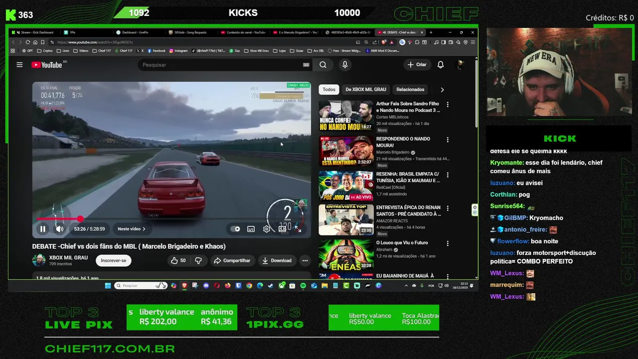638x359 pixels.
Task: Select the 'Relacionados' filter chip
Action: tap(410, 90)
